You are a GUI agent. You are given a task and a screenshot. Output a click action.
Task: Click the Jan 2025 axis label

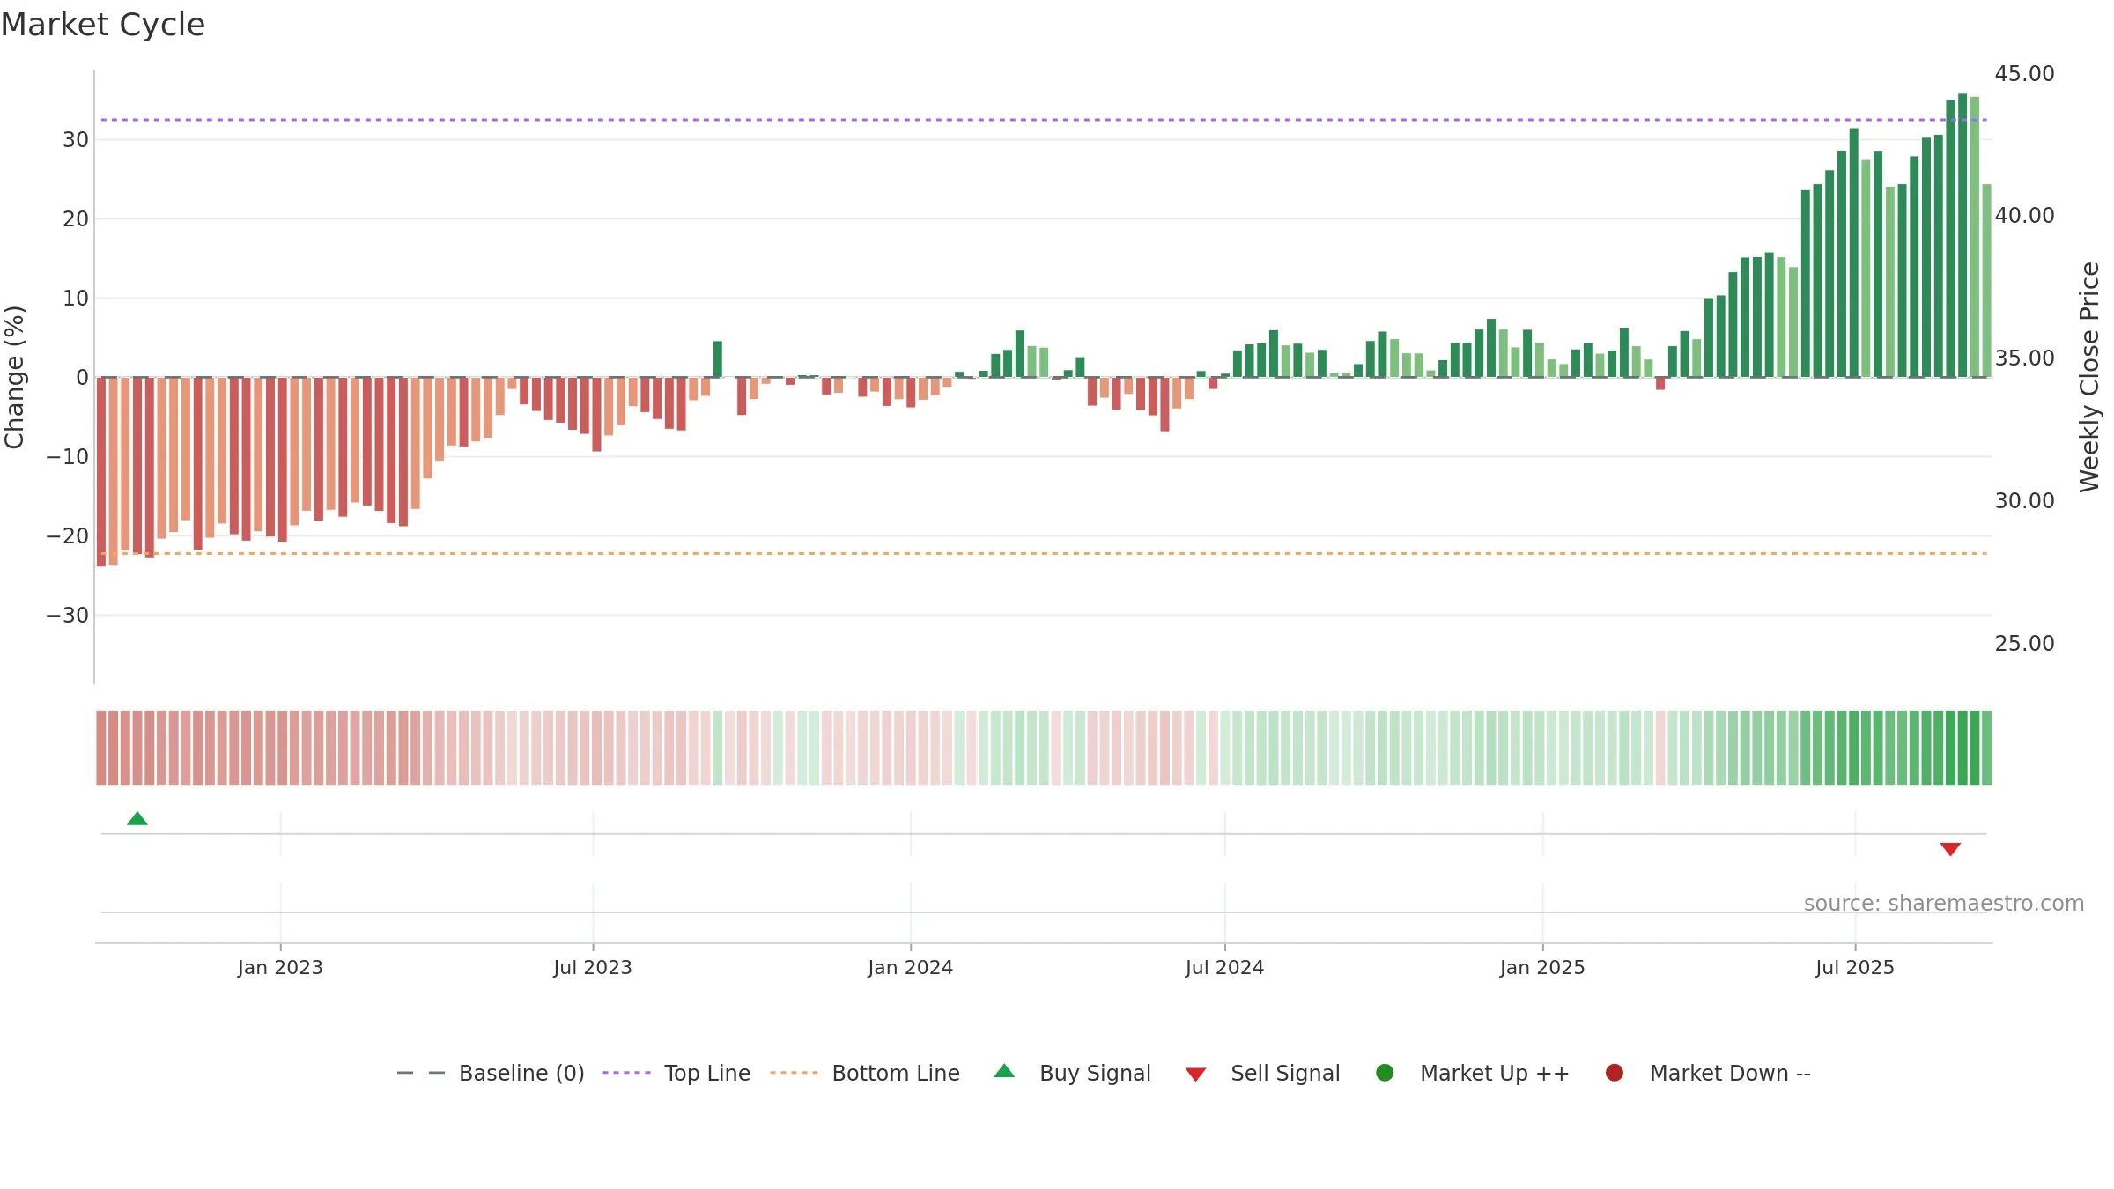(1542, 967)
